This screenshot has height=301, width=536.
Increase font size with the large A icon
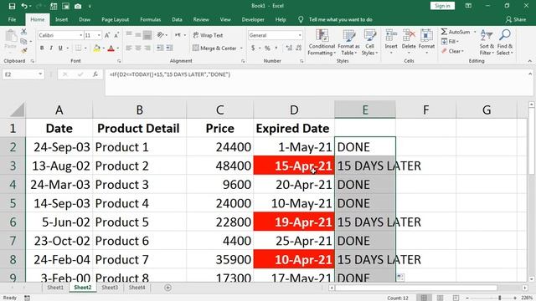click(107, 35)
